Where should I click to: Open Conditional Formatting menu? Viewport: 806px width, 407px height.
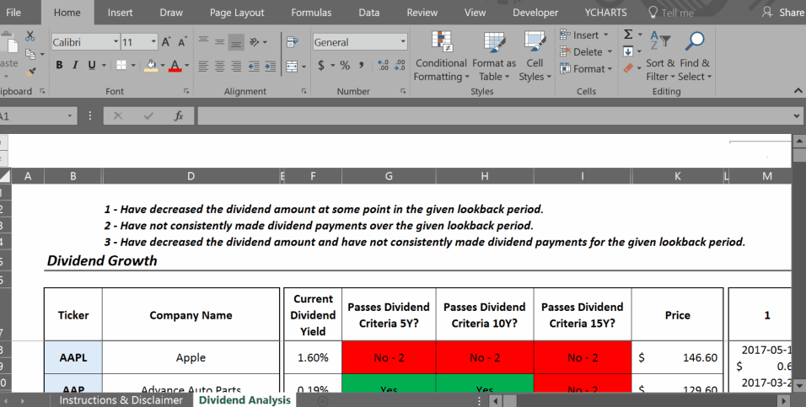coord(441,56)
